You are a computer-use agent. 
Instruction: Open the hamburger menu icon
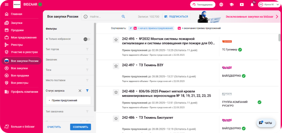7,5
